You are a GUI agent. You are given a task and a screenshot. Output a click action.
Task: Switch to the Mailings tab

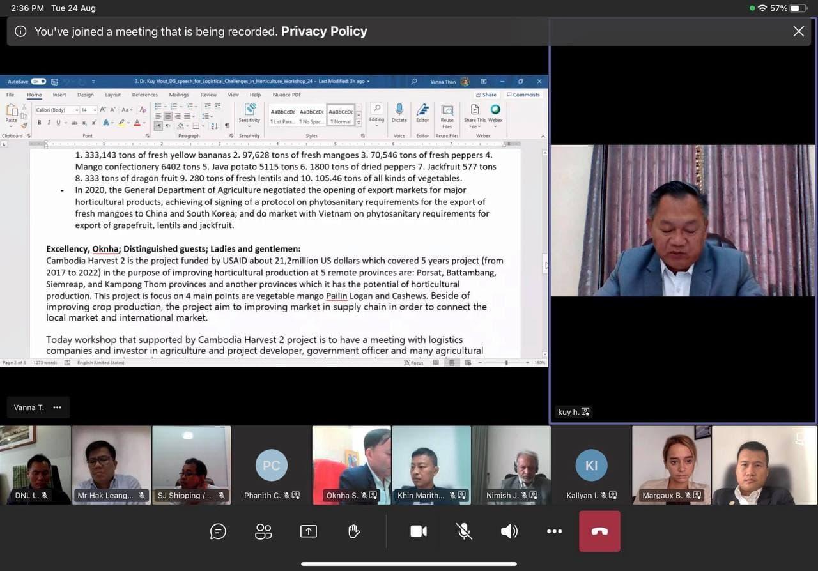pyautogui.click(x=179, y=95)
